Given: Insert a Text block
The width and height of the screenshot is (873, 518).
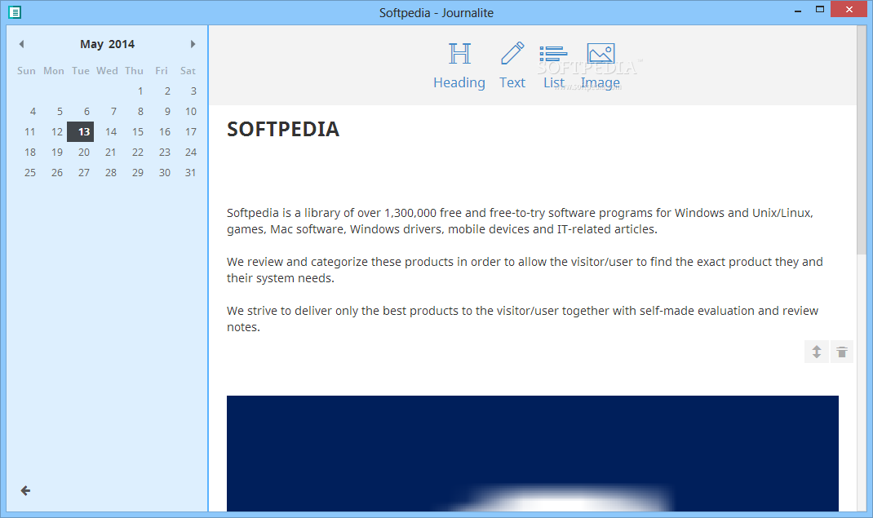Looking at the screenshot, I should tap(512, 65).
